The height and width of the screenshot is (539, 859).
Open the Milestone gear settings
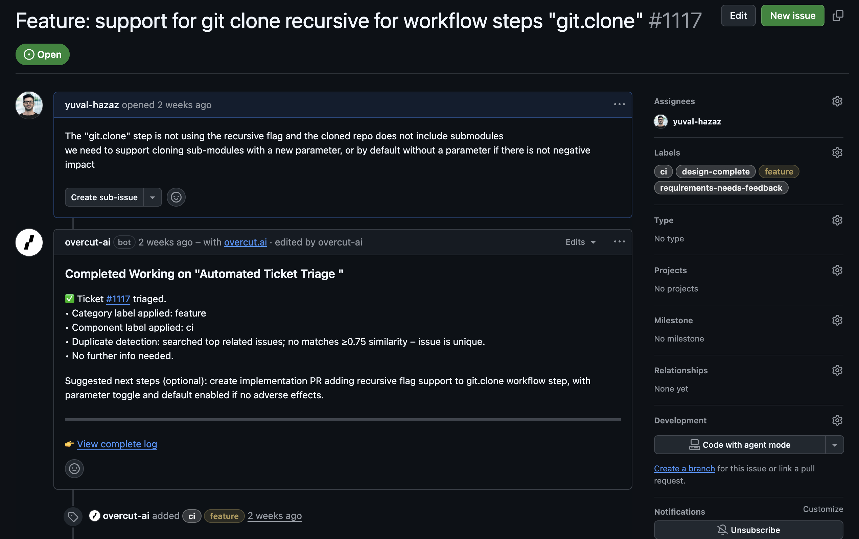coord(837,320)
